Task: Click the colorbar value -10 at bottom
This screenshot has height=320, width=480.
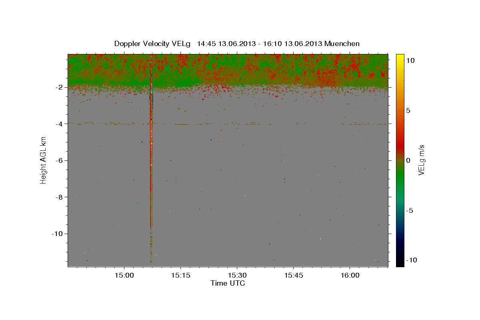Action: (412, 260)
